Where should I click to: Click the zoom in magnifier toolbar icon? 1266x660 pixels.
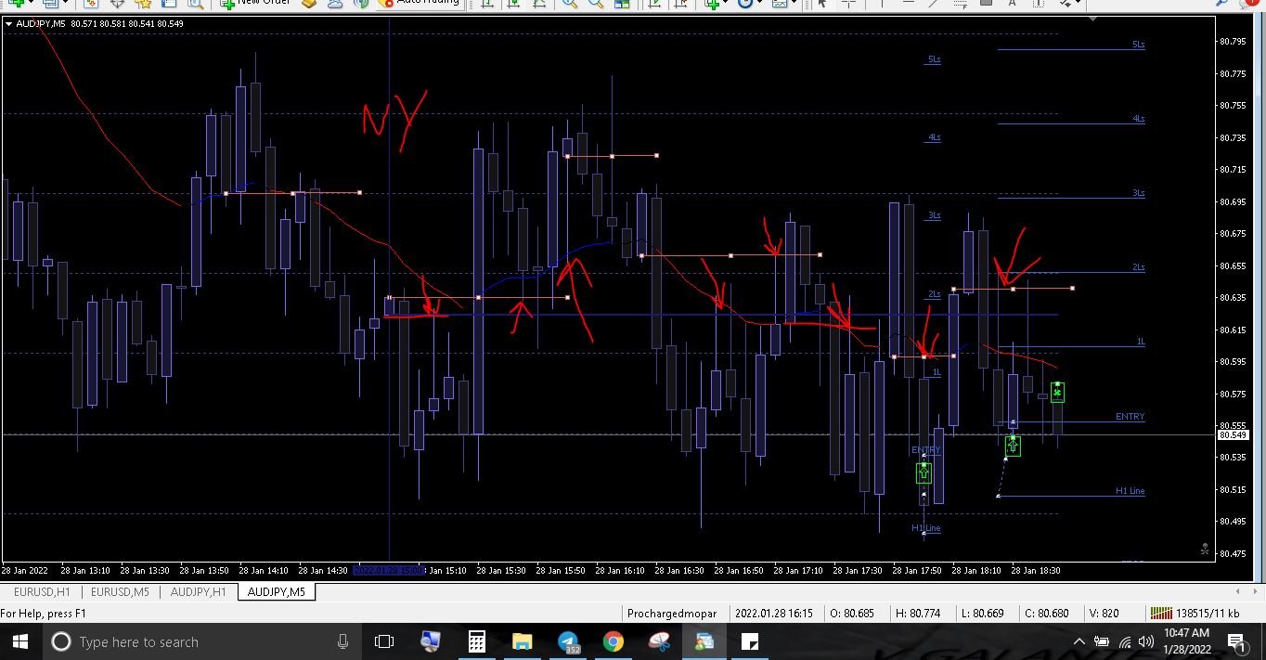point(569,3)
